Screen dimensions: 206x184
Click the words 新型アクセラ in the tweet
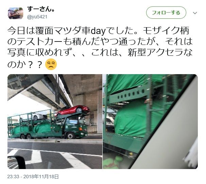coord(155,53)
